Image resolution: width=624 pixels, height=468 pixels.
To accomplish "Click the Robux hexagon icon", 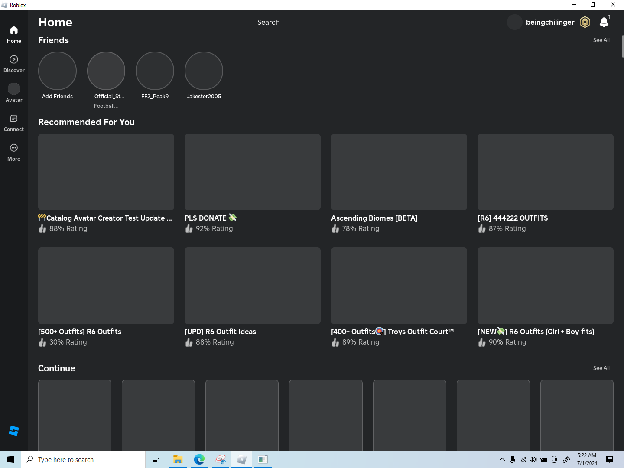I will coord(585,22).
